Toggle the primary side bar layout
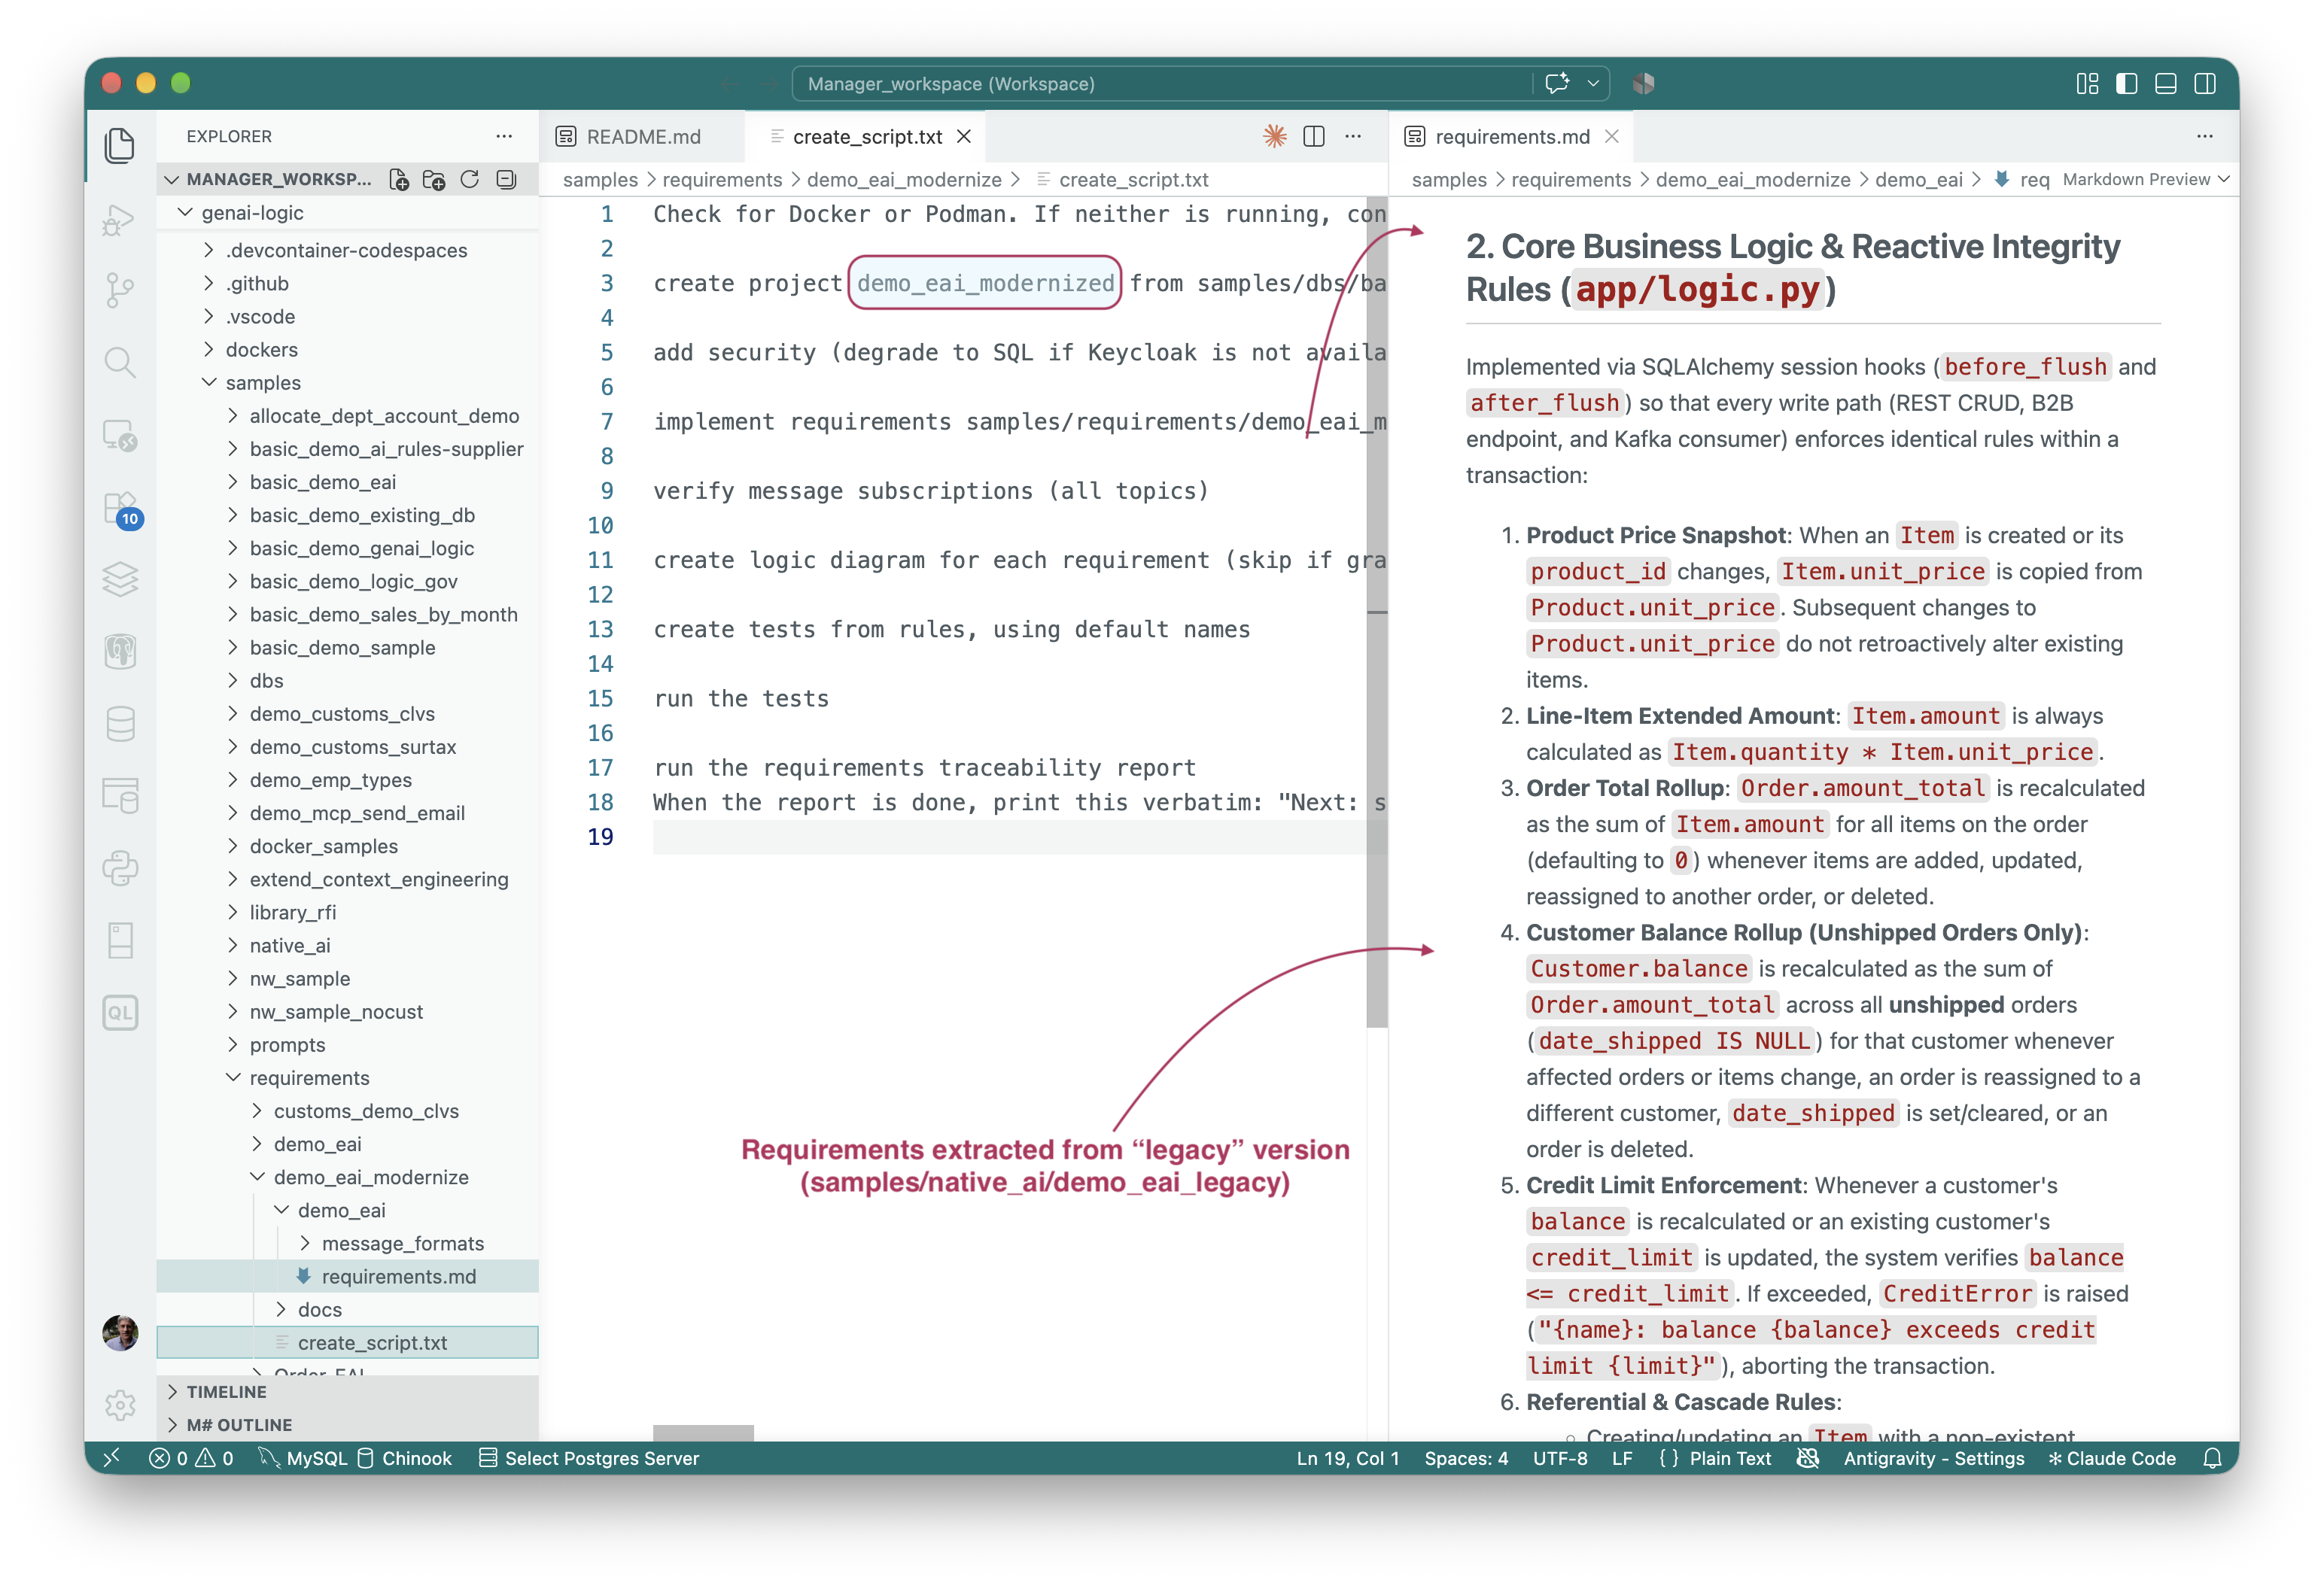Screen dimensions: 2324x1586 pyautogui.click(x=2126, y=83)
